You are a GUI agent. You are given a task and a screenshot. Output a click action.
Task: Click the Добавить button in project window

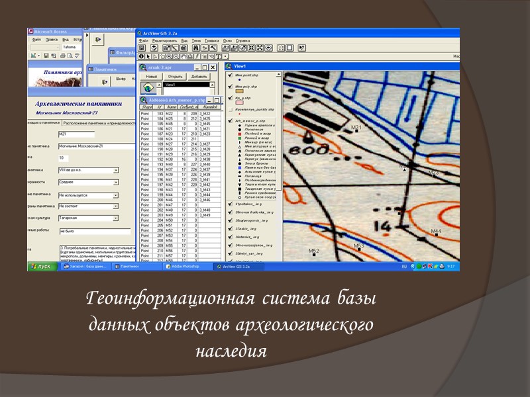click(x=199, y=76)
